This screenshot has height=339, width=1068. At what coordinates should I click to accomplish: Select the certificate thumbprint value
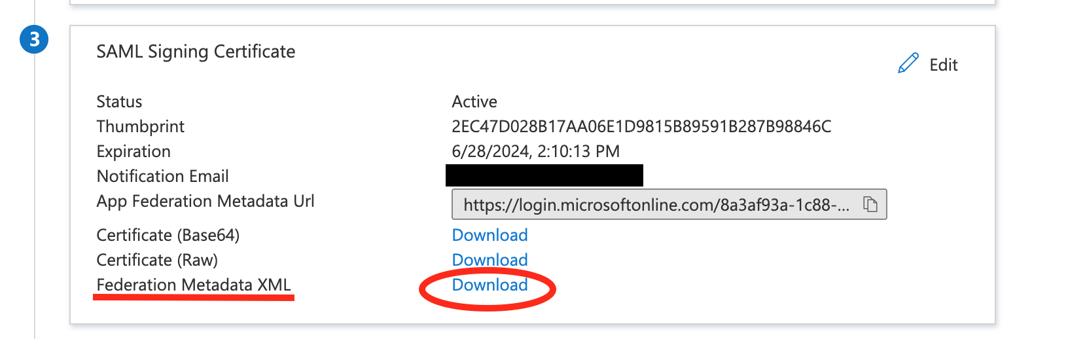point(641,126)
